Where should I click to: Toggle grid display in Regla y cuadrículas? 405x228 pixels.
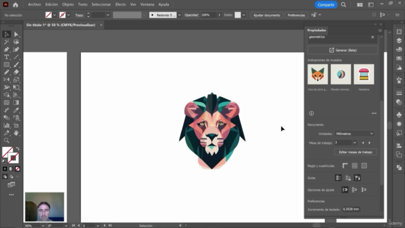[354, 166]
